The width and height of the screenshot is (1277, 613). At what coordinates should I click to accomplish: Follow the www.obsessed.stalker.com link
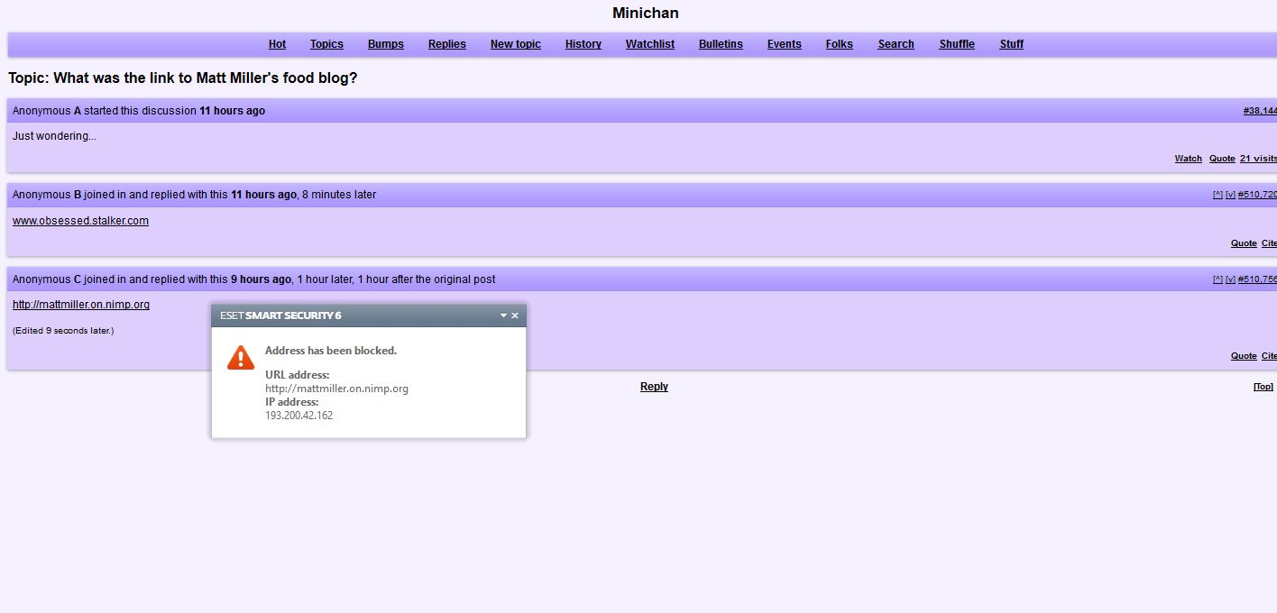tap(80, 221)
